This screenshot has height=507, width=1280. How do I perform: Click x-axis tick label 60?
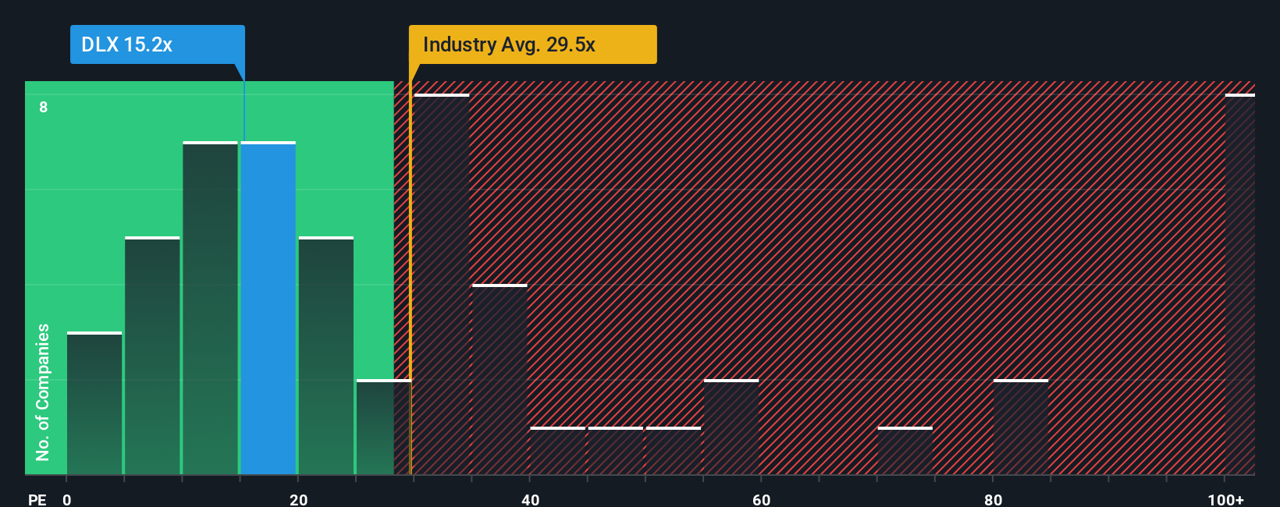761,499
